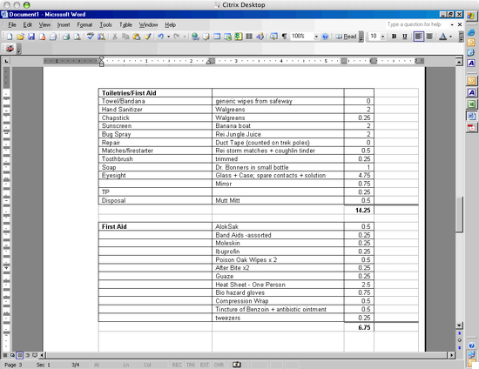Open the Table menu

pos(125,24)
